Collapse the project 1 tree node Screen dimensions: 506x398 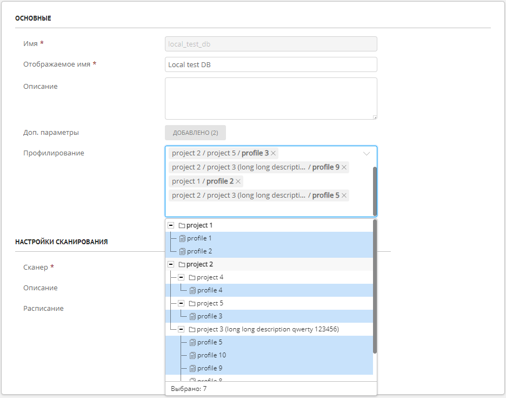(171, 225)
